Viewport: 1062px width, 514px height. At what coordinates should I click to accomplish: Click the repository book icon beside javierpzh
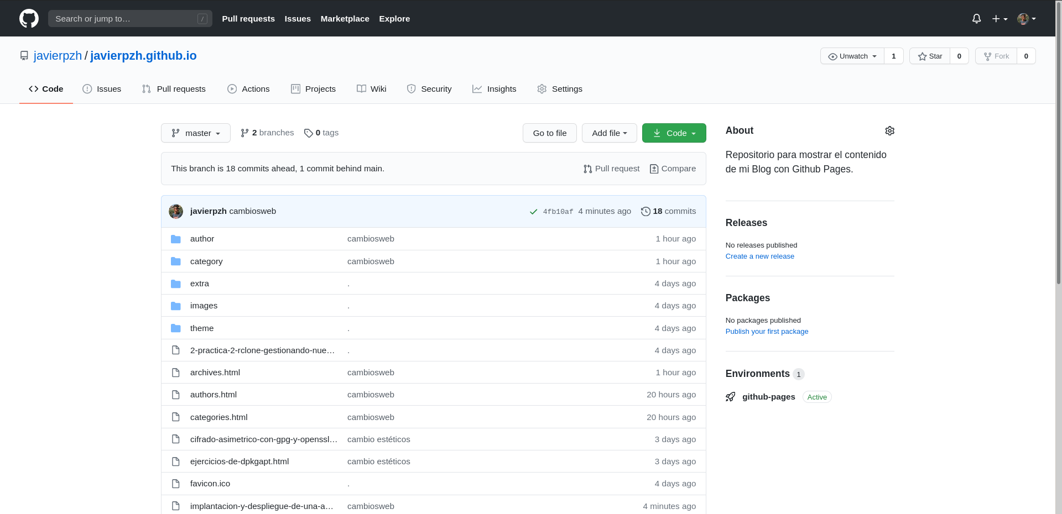pos(24,56)
